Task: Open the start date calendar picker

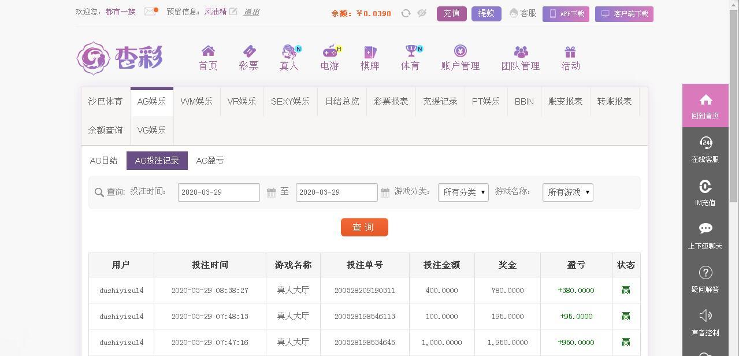Action: pyautogui.click(x=271, y=192)
